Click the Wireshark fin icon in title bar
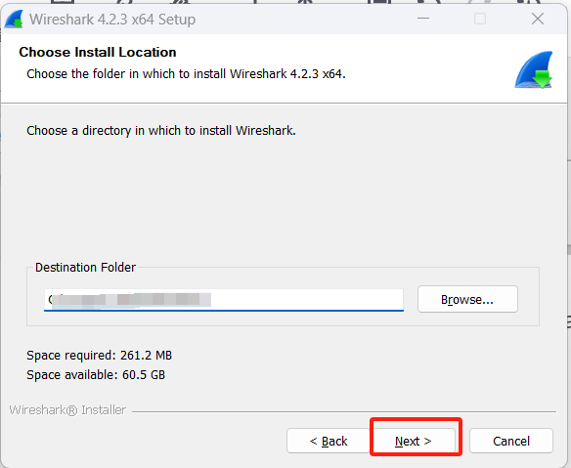Screen dimensions: 571x468 click(14, 19)
